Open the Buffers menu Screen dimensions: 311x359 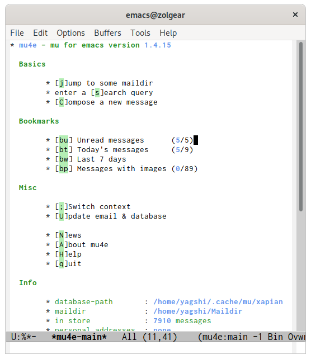(107, 33)
